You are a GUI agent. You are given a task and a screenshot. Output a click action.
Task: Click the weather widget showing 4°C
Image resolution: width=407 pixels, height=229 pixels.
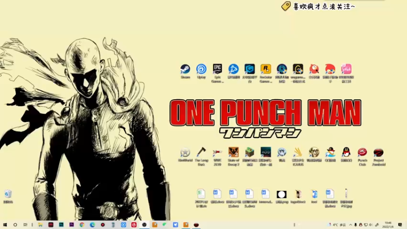point(337,225)
